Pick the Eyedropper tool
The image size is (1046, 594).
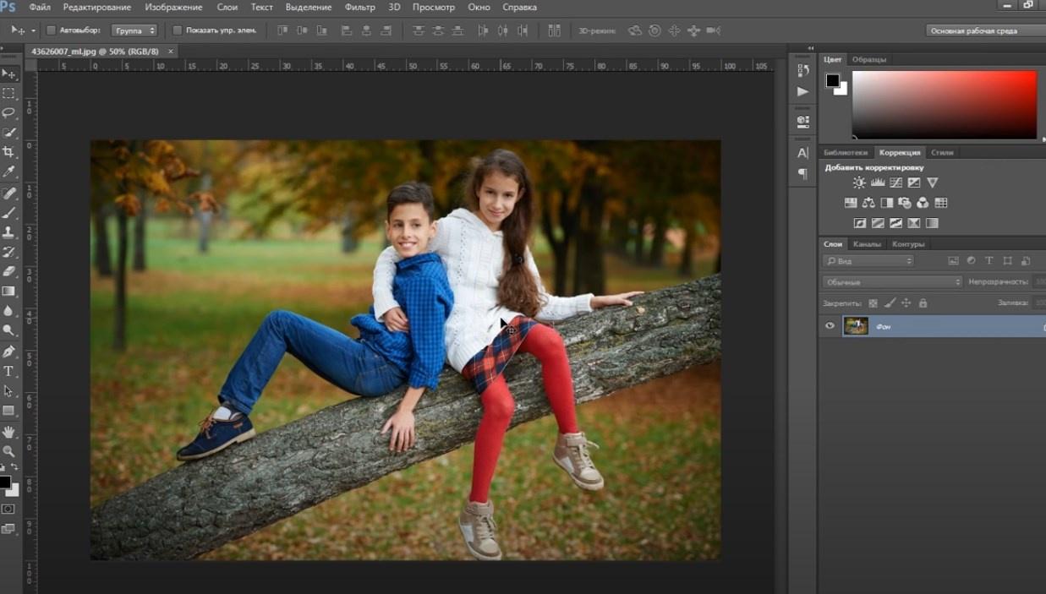[x=8, y=172]
